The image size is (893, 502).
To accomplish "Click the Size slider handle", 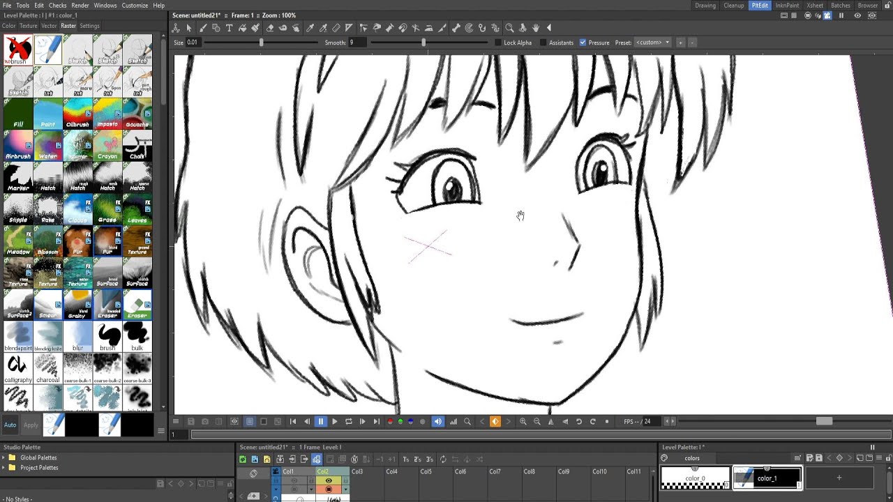I will point(262,43).
